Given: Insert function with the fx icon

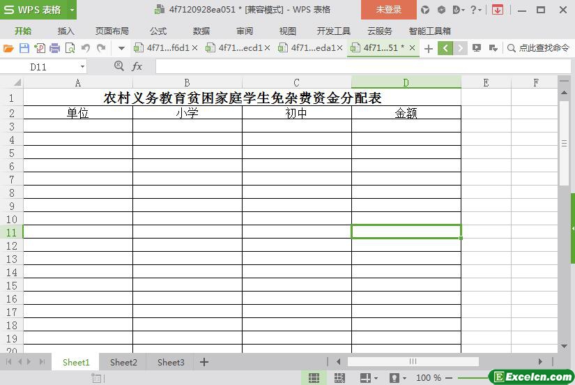Looking at the screenshot, I should pyautogui.click(x=137, y=66).
